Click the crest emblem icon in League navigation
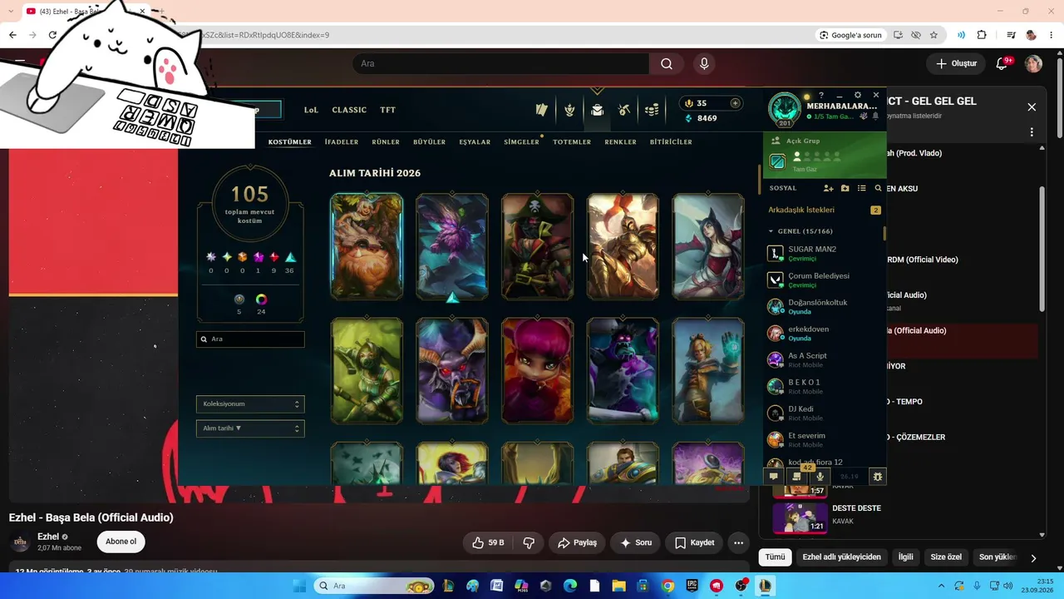 coord(569,110)
